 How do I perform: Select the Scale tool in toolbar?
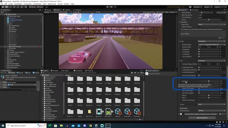point(14,7)
